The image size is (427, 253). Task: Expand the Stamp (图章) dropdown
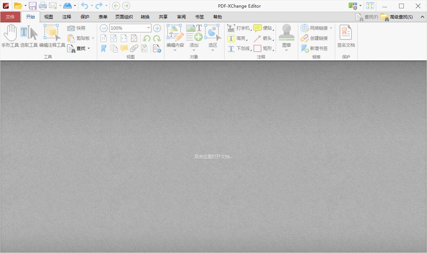pyautogui.click(x=286, y=50)
